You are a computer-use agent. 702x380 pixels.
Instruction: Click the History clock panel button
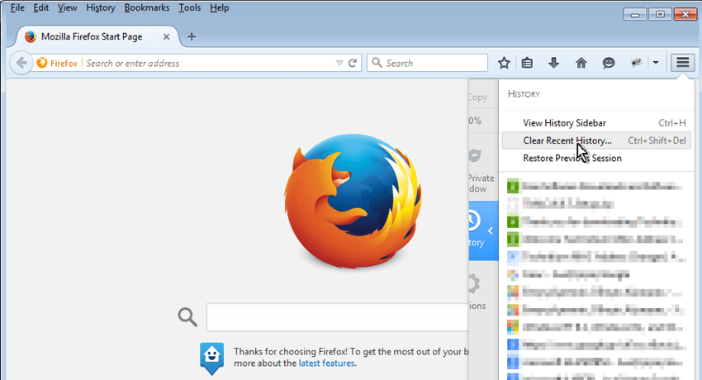pyautogui.click(x=482, y=230)
